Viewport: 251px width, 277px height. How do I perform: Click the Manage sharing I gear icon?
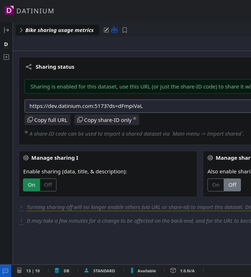click(26, 158)
